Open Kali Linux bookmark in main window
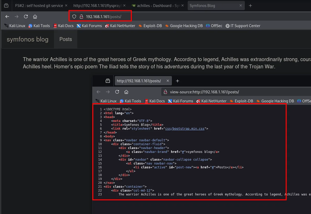 (x=15, y=26)
